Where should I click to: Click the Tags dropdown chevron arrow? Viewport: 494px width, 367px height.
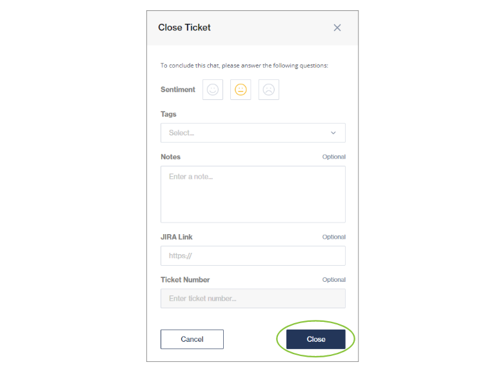333,133
